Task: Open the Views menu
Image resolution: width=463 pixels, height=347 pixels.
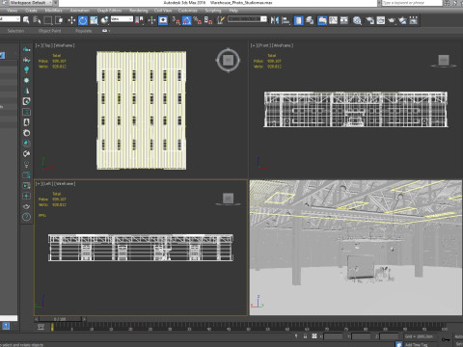Action: click(x=13, y=11)
